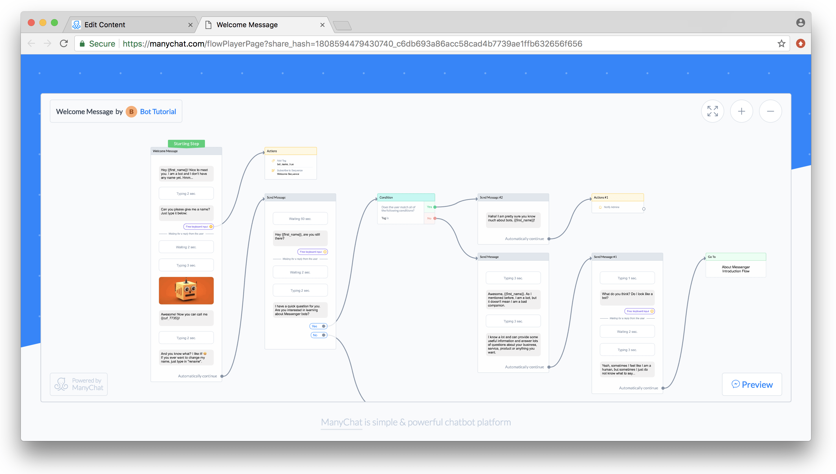
Task: Click the Subscribe to Sequence icon
Action: pos(273,171)
